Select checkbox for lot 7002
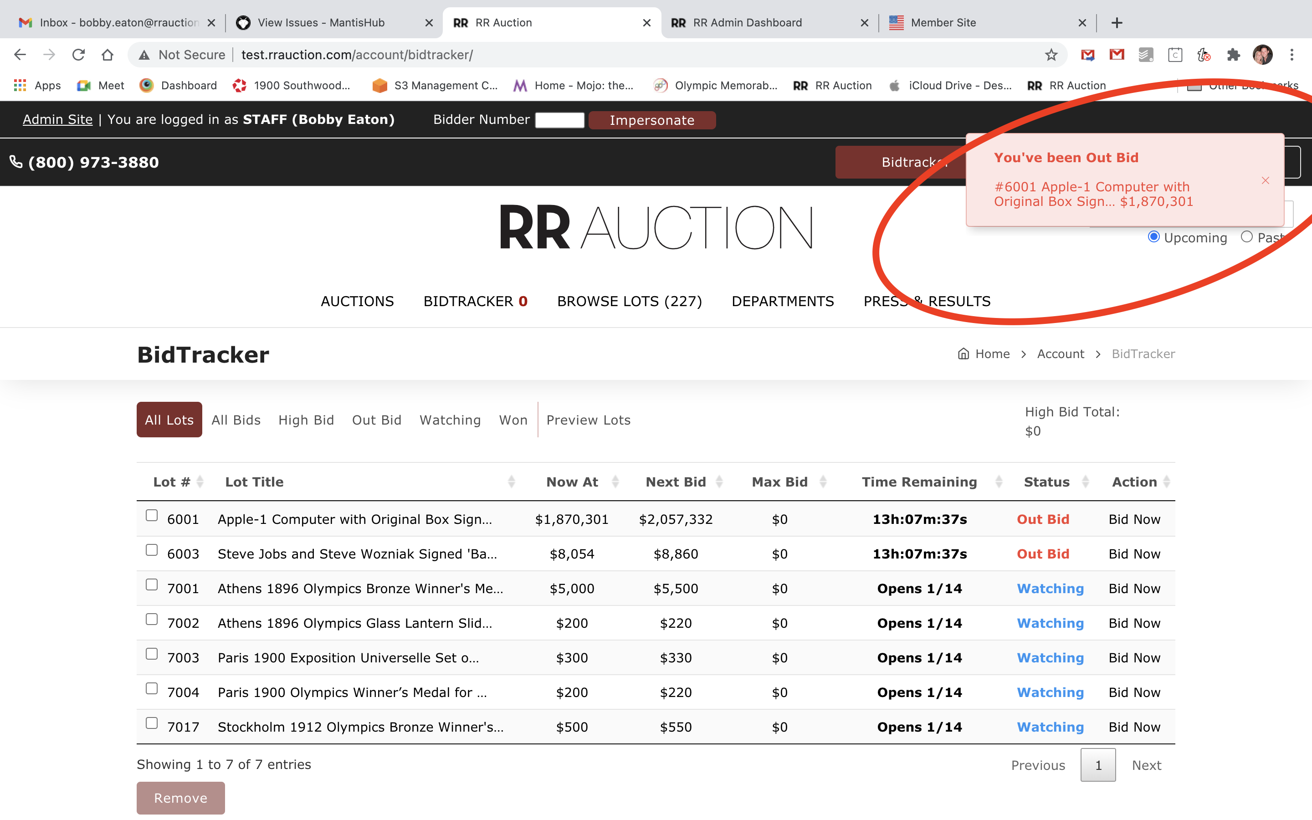 click(x=152, y=620)
